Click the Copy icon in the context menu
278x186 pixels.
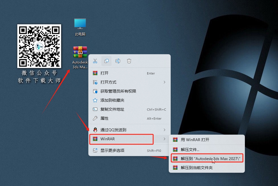[x=106, y=61]
